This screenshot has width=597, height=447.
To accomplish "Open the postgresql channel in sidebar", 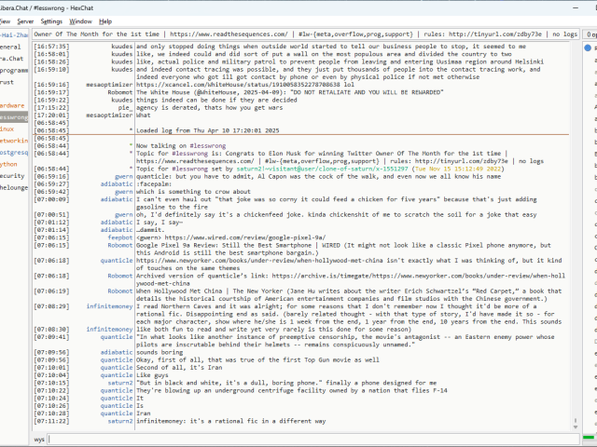I will point(13,152).
